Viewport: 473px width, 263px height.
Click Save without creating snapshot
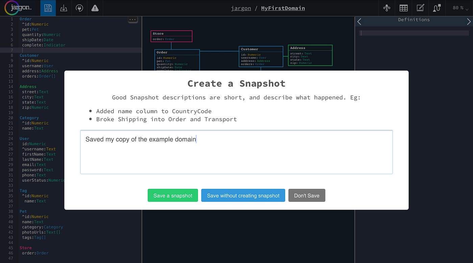tap(243, 196)
